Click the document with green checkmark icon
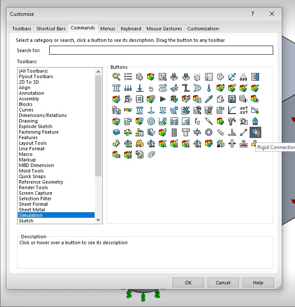 pos(140,155)
